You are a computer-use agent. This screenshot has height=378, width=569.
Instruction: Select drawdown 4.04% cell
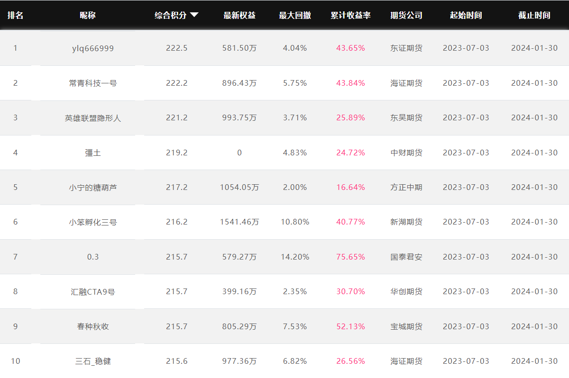(295, 48)
